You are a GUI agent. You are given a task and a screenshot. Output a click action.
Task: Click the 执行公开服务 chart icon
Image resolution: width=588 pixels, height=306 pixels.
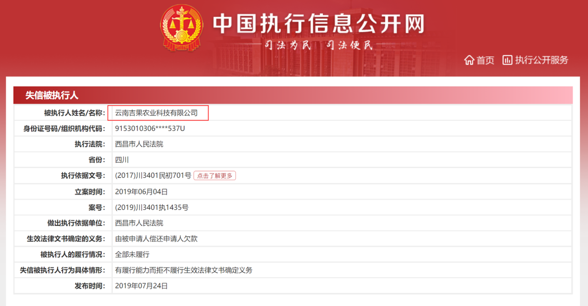coord(508,61)
